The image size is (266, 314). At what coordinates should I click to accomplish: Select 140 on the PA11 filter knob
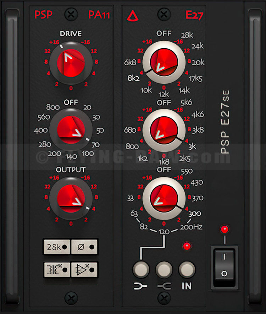pyautogui.click(x=71, y=156)
